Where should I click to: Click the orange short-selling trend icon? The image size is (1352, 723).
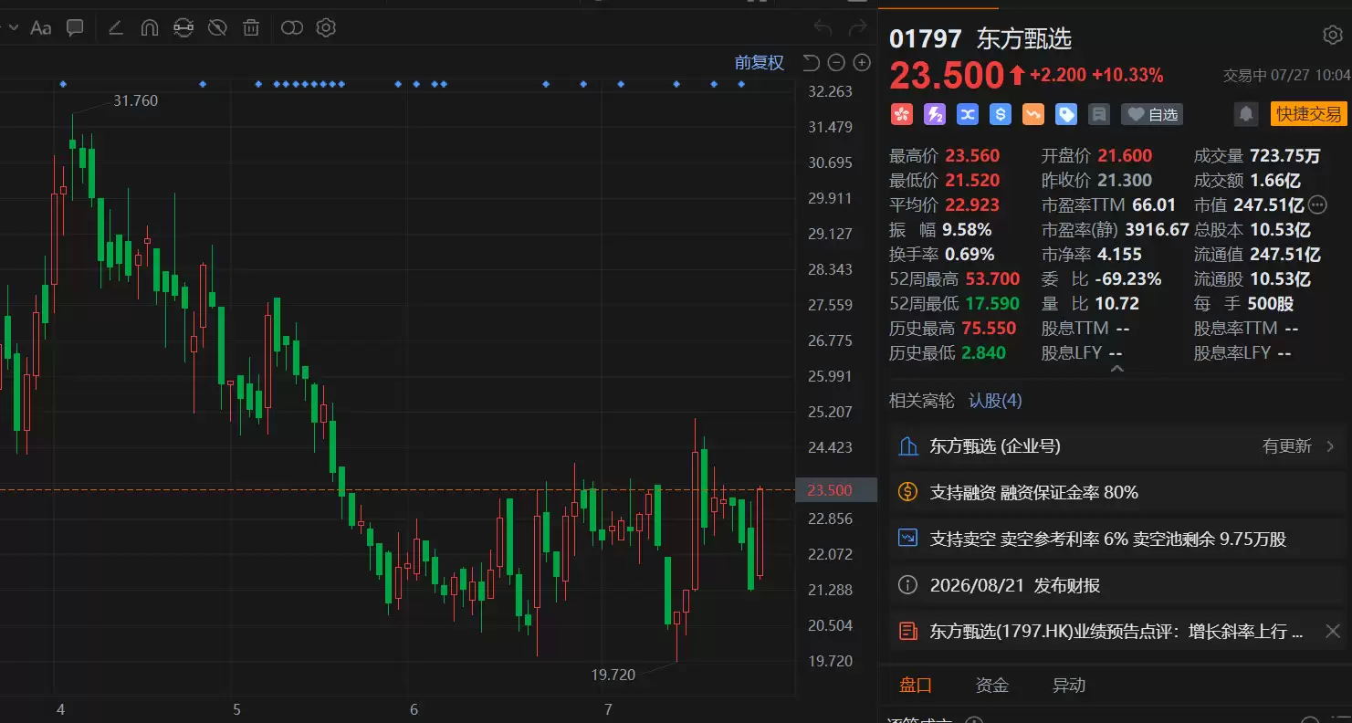pyautogui.click(x=1033, y=114)
